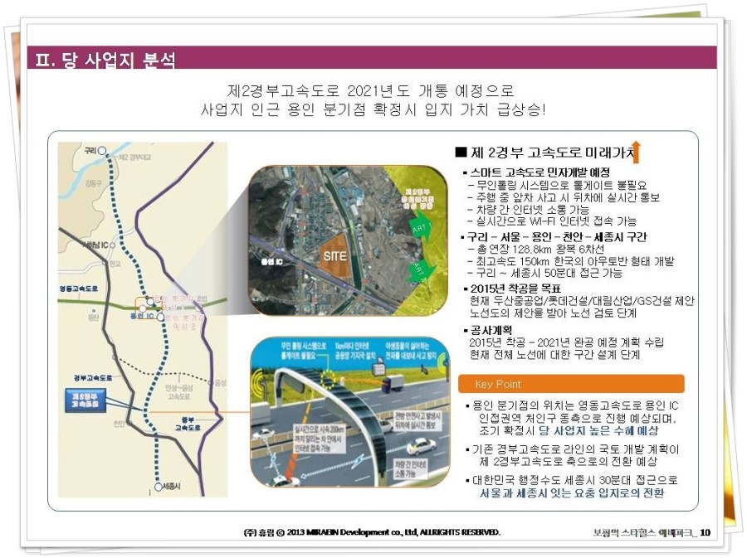The width and height of the screenshot is (747, 558).
Task: Click the '안성~음성 고속도로' map label
Action: pyautogui.click(x=179, y=392)
